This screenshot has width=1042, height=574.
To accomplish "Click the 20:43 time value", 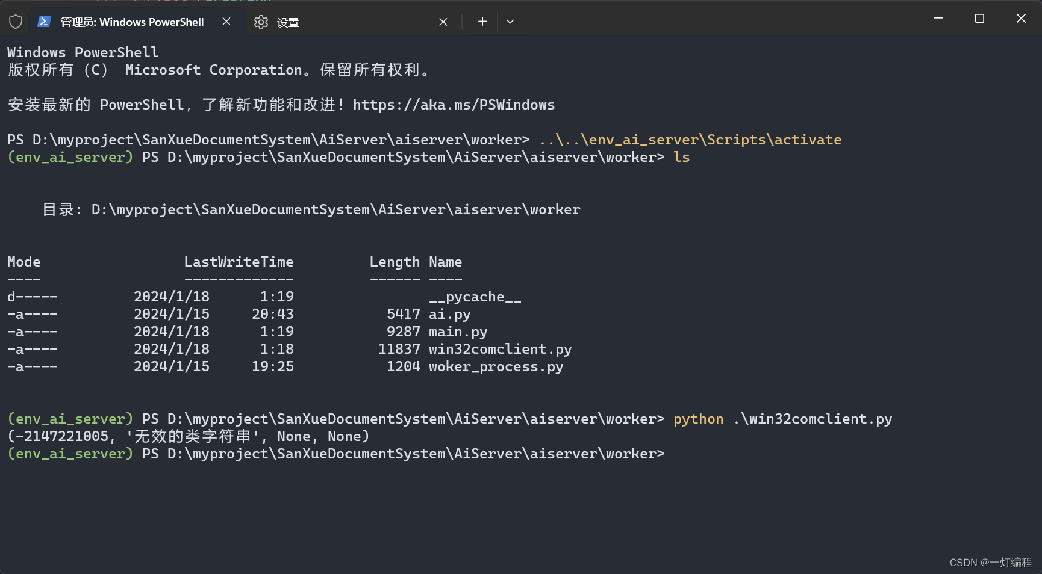I will click(273, 314).
